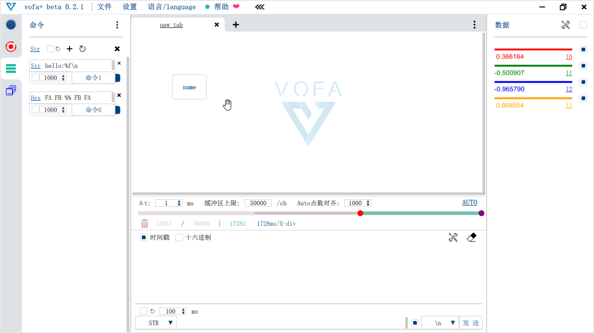594x333 pixels.
Task: Click the refresh commands circular arrow
Action: click(82, 49)
